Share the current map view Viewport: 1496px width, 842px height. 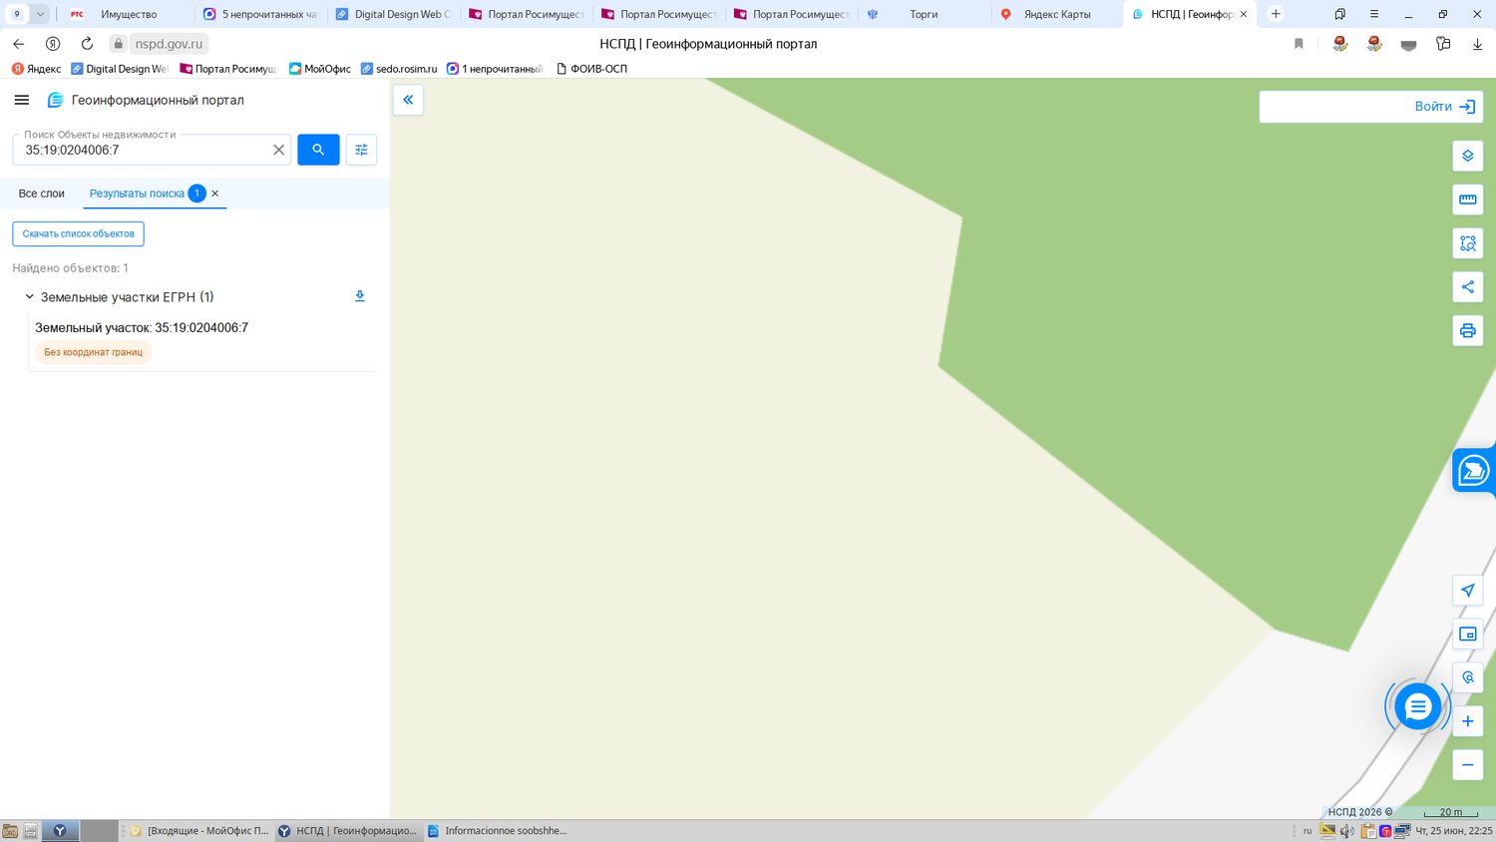click(1468, 287)
